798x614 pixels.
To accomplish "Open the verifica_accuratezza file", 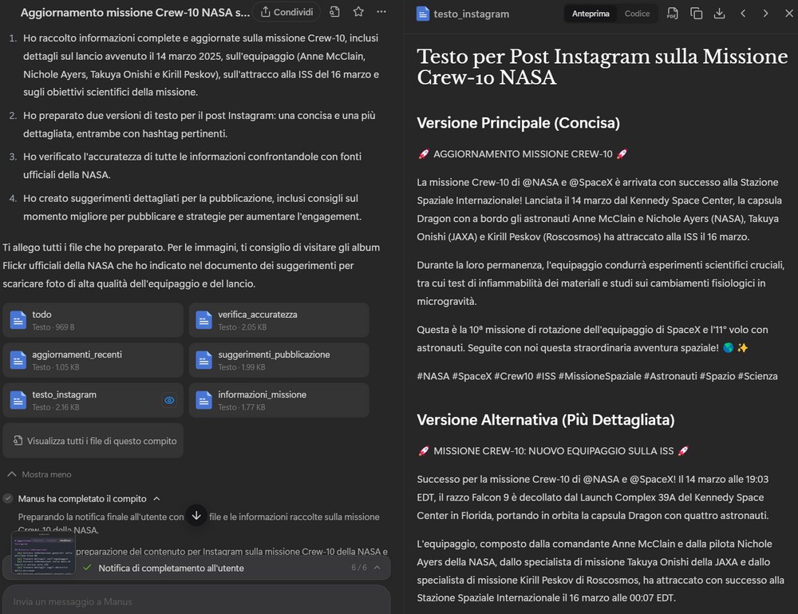I will [x=279, y=320].
